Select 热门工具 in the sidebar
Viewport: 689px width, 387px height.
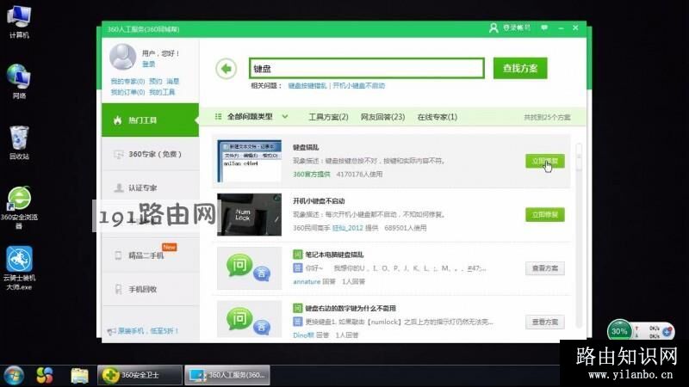150,120
